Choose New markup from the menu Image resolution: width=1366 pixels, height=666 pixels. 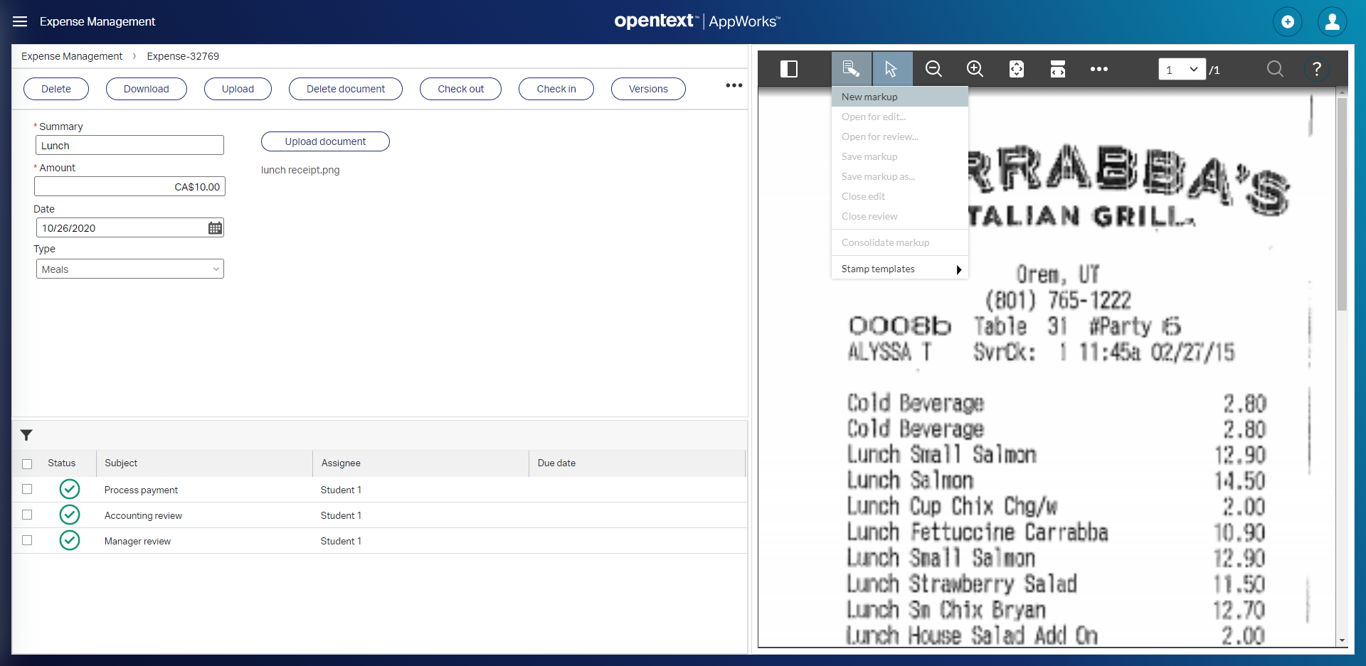click(x=900, y=97)
